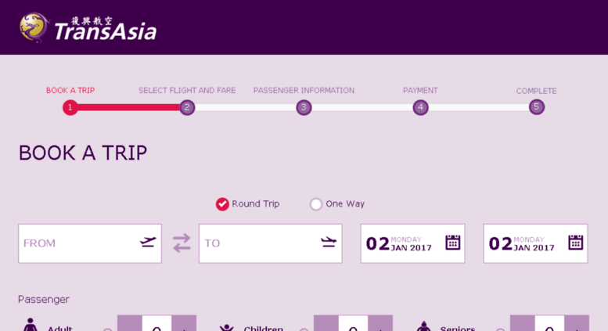Click the departing plane icon in FROM
The image size is (608, 331).
pos(148,242)
